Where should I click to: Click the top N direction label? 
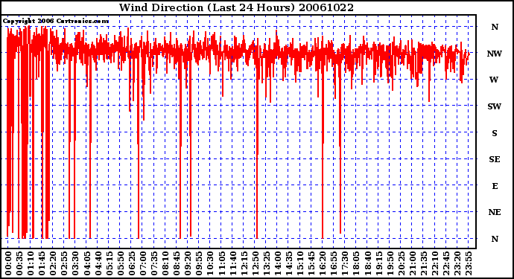(x=495, y=27)
